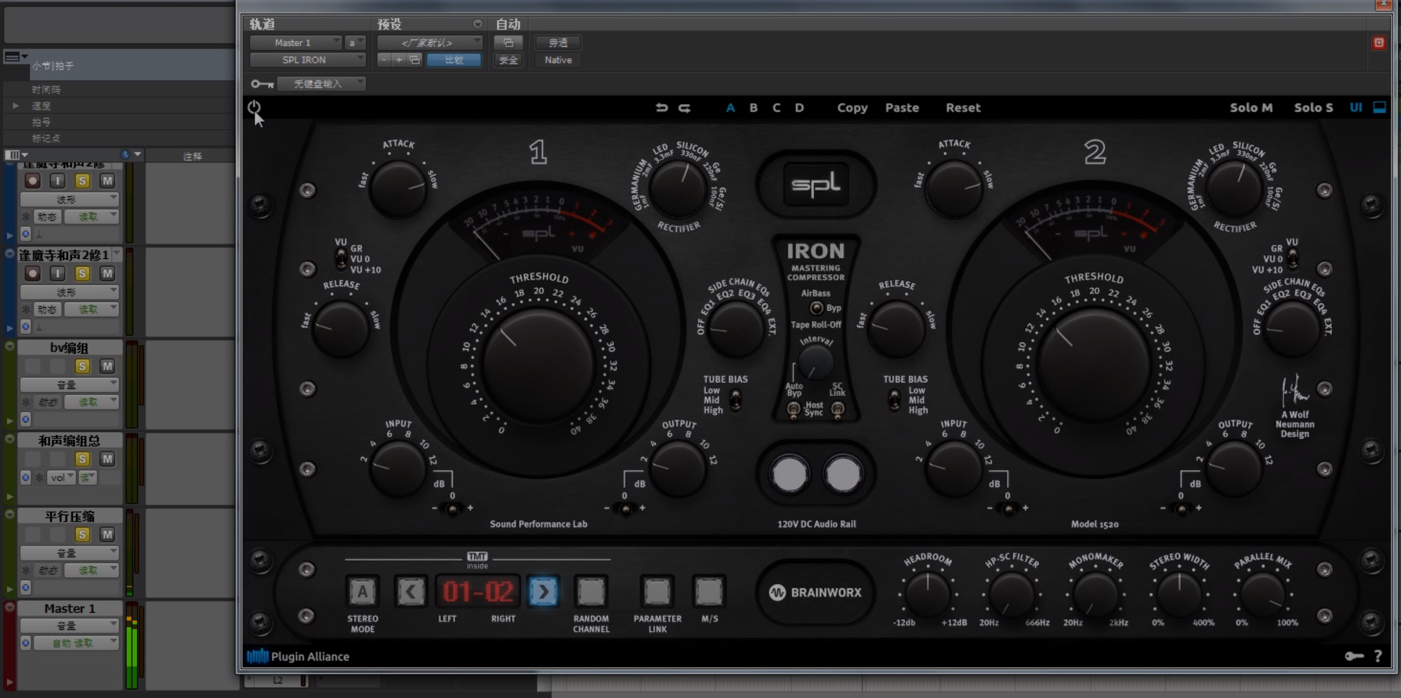Image resolution: width=1401 pixels, height=698 pixels.
Task: Click the undo arrow in the plugin header
Action: coord(662,107)
